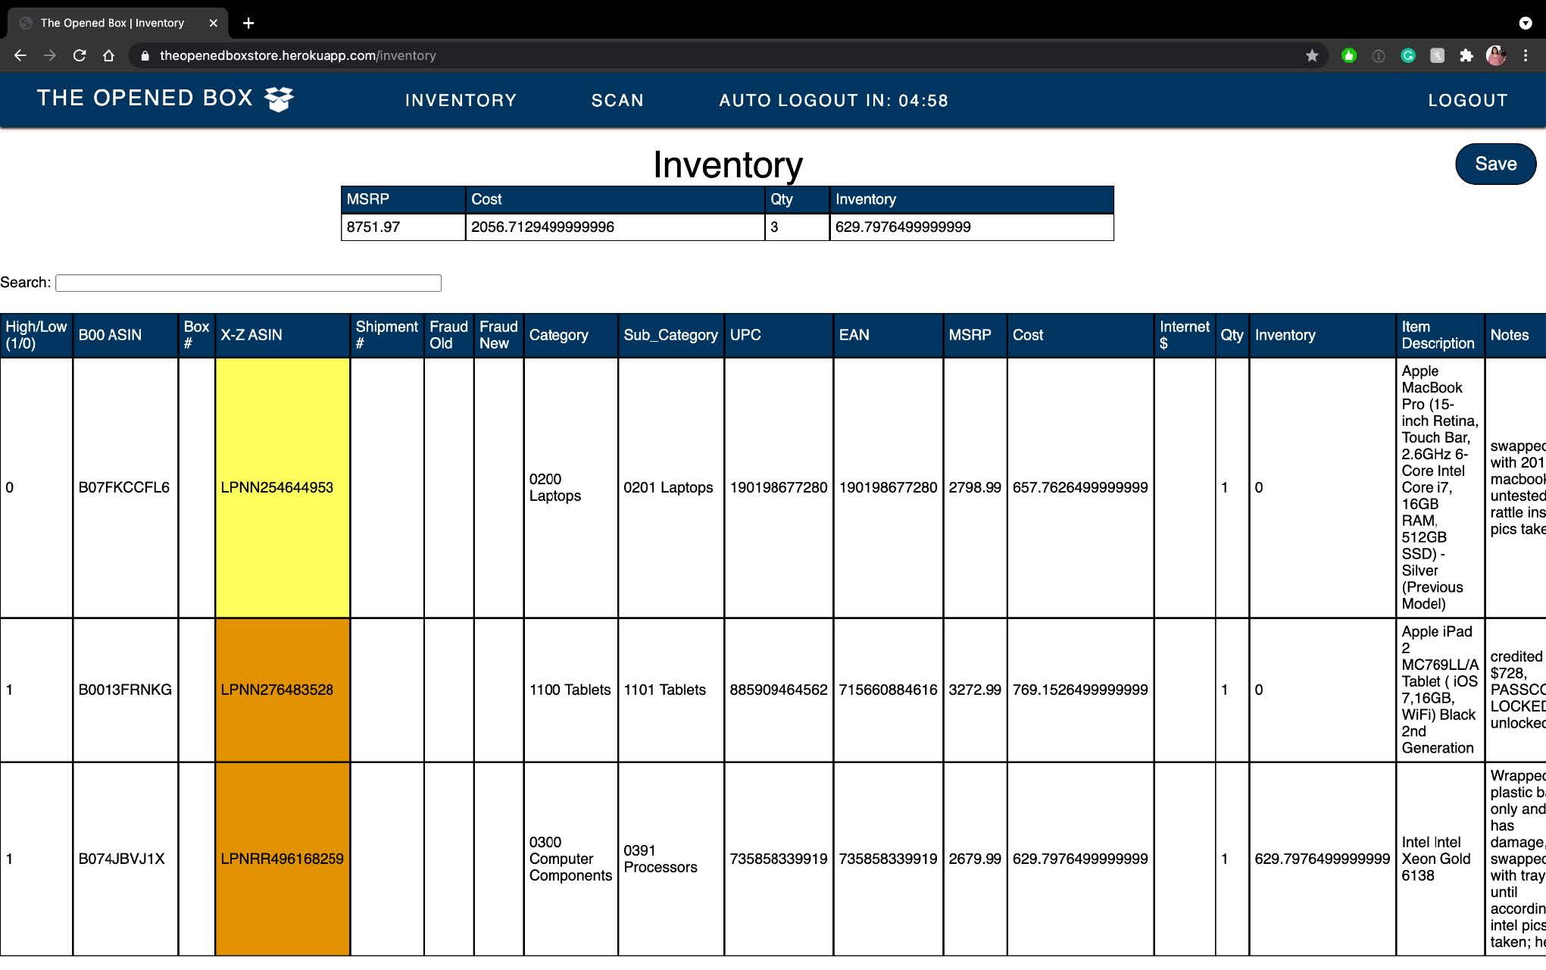The width and height of the screenshot is (1546, 970).
Task: Bookmark this page with the star icon
Action: [x=1312, y=55]
